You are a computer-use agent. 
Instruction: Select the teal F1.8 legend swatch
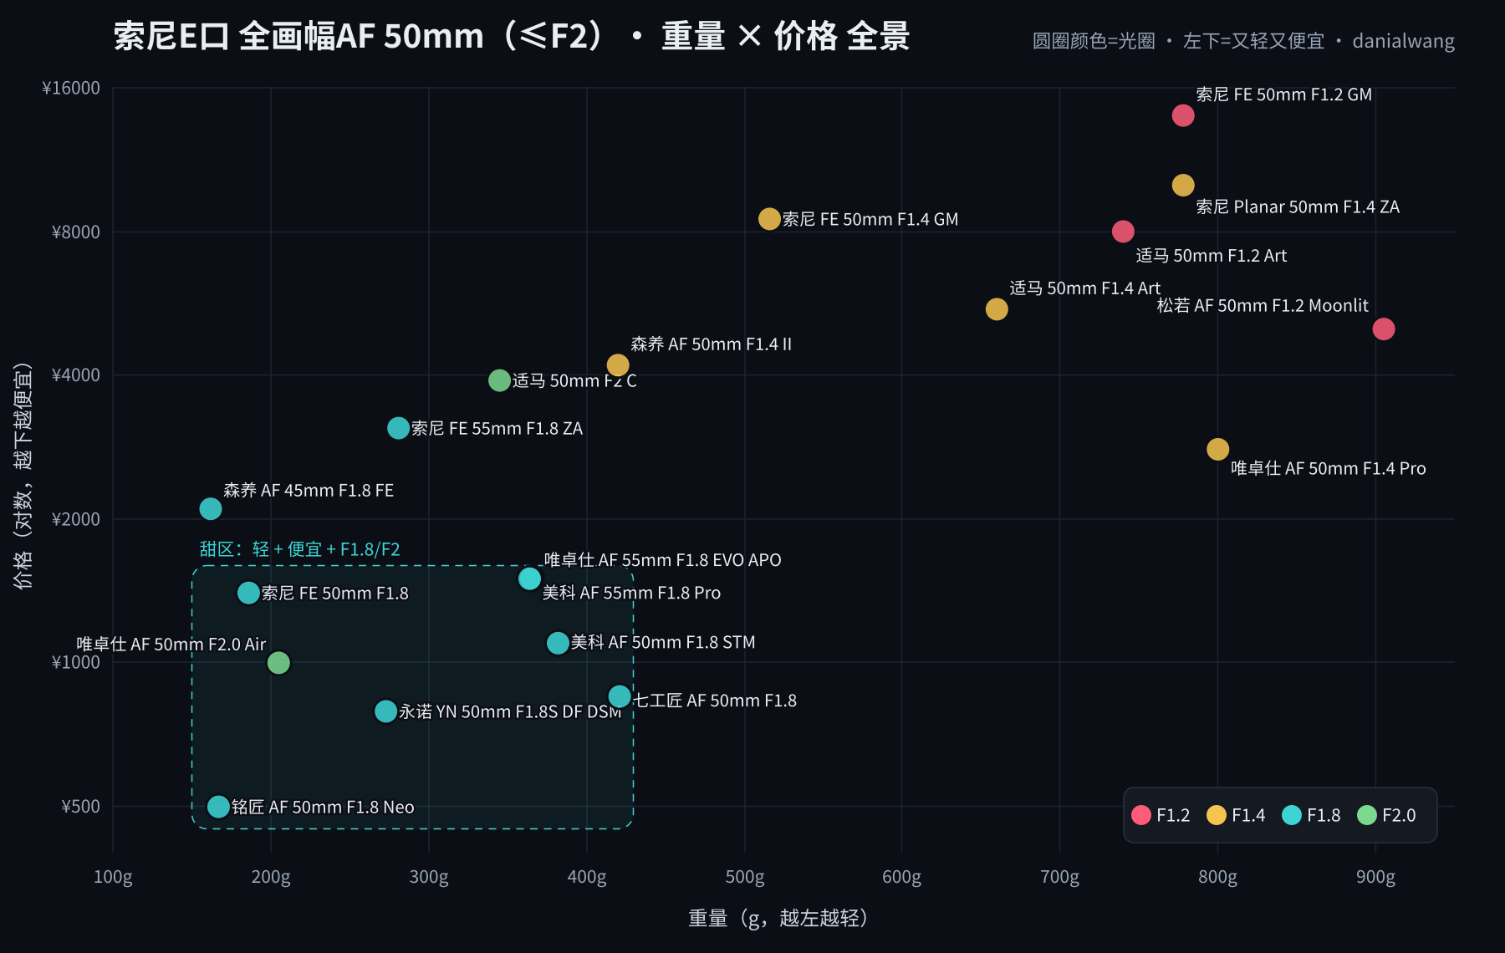click(1292, 815)
